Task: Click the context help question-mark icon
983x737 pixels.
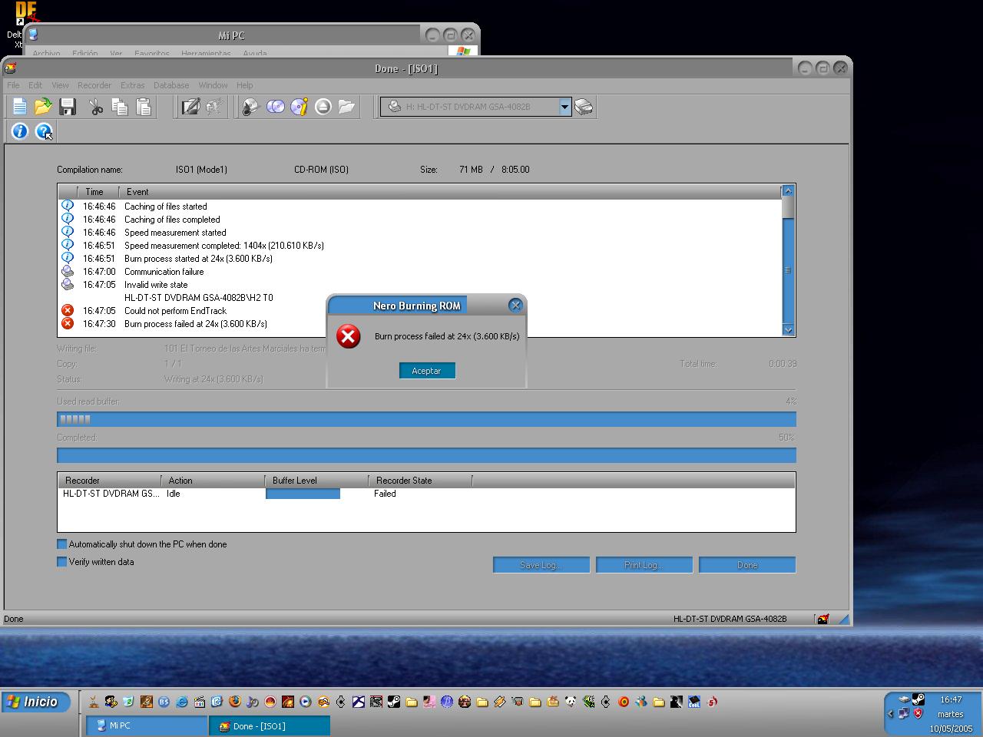Action: 45,132
